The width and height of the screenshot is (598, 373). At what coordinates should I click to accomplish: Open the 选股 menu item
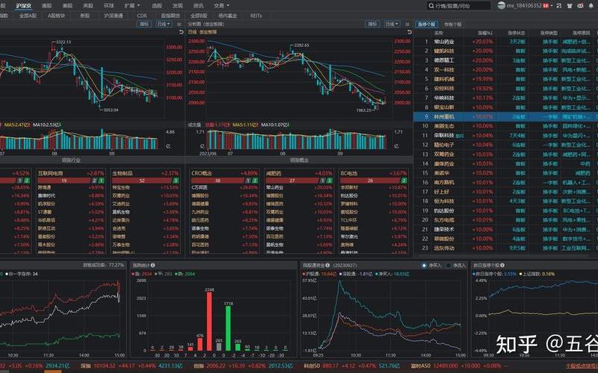click(x=157, y=6)
